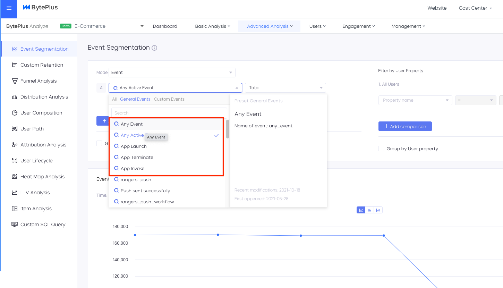Click the Item Analysis icon

point(15,209)
